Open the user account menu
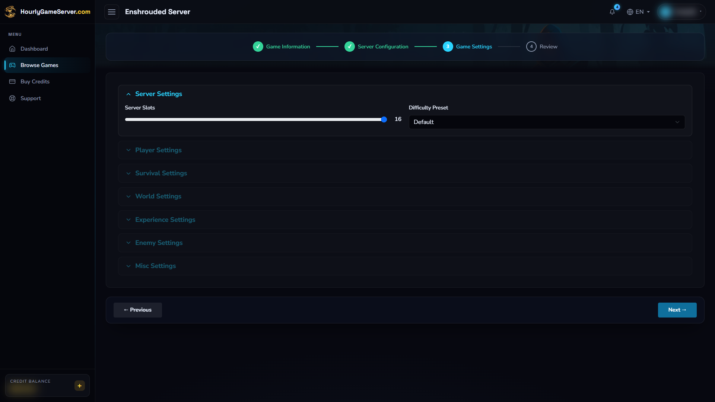 (x=681, y=12)
